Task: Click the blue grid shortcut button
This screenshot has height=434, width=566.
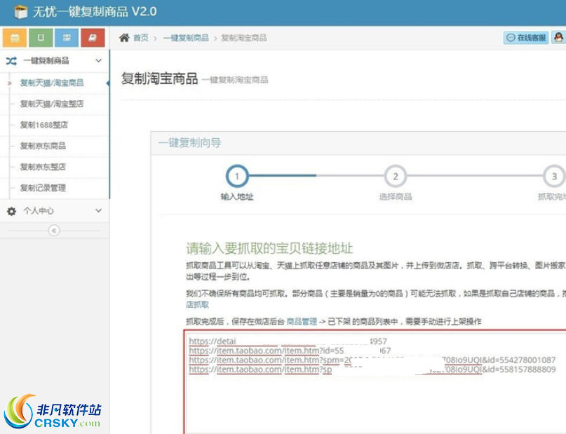Action: click(x=67, y=38)
